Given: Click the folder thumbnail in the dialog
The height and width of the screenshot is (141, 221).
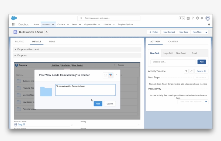Looking at the screenshot, I should coord(46,92).
